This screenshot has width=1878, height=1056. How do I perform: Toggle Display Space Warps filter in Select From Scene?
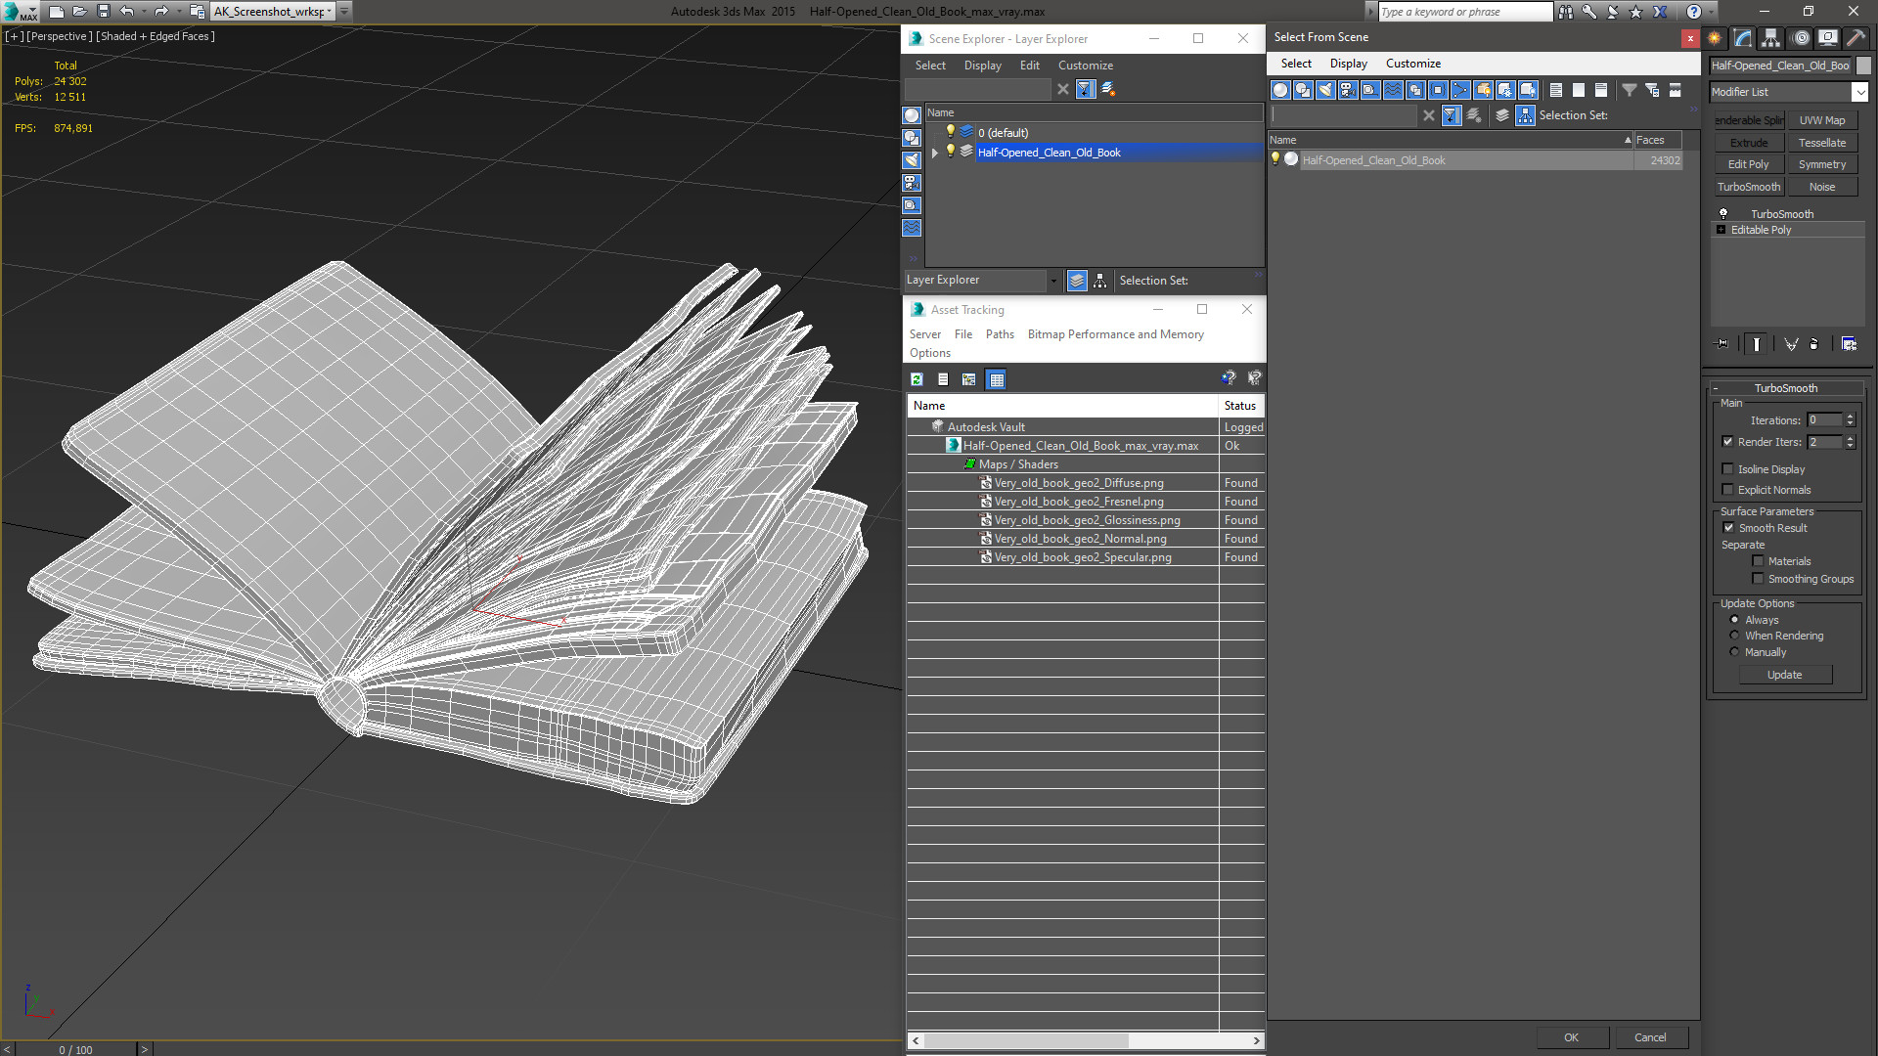1393,90
